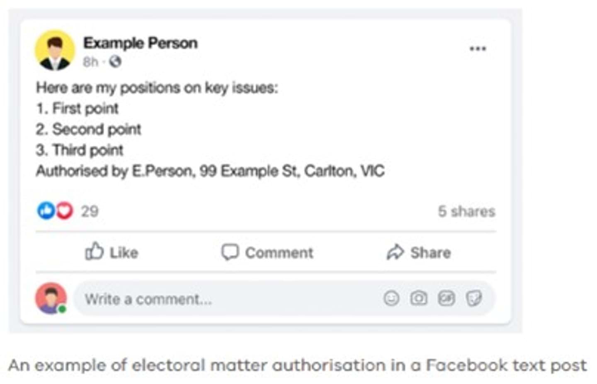This screenshot has height=384, width=597.
Task: Click the post's key issues heading text
Action: (x=157, y=88)
